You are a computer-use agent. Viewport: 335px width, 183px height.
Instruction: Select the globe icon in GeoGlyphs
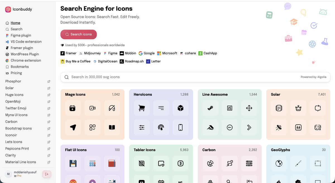point(279,164)
